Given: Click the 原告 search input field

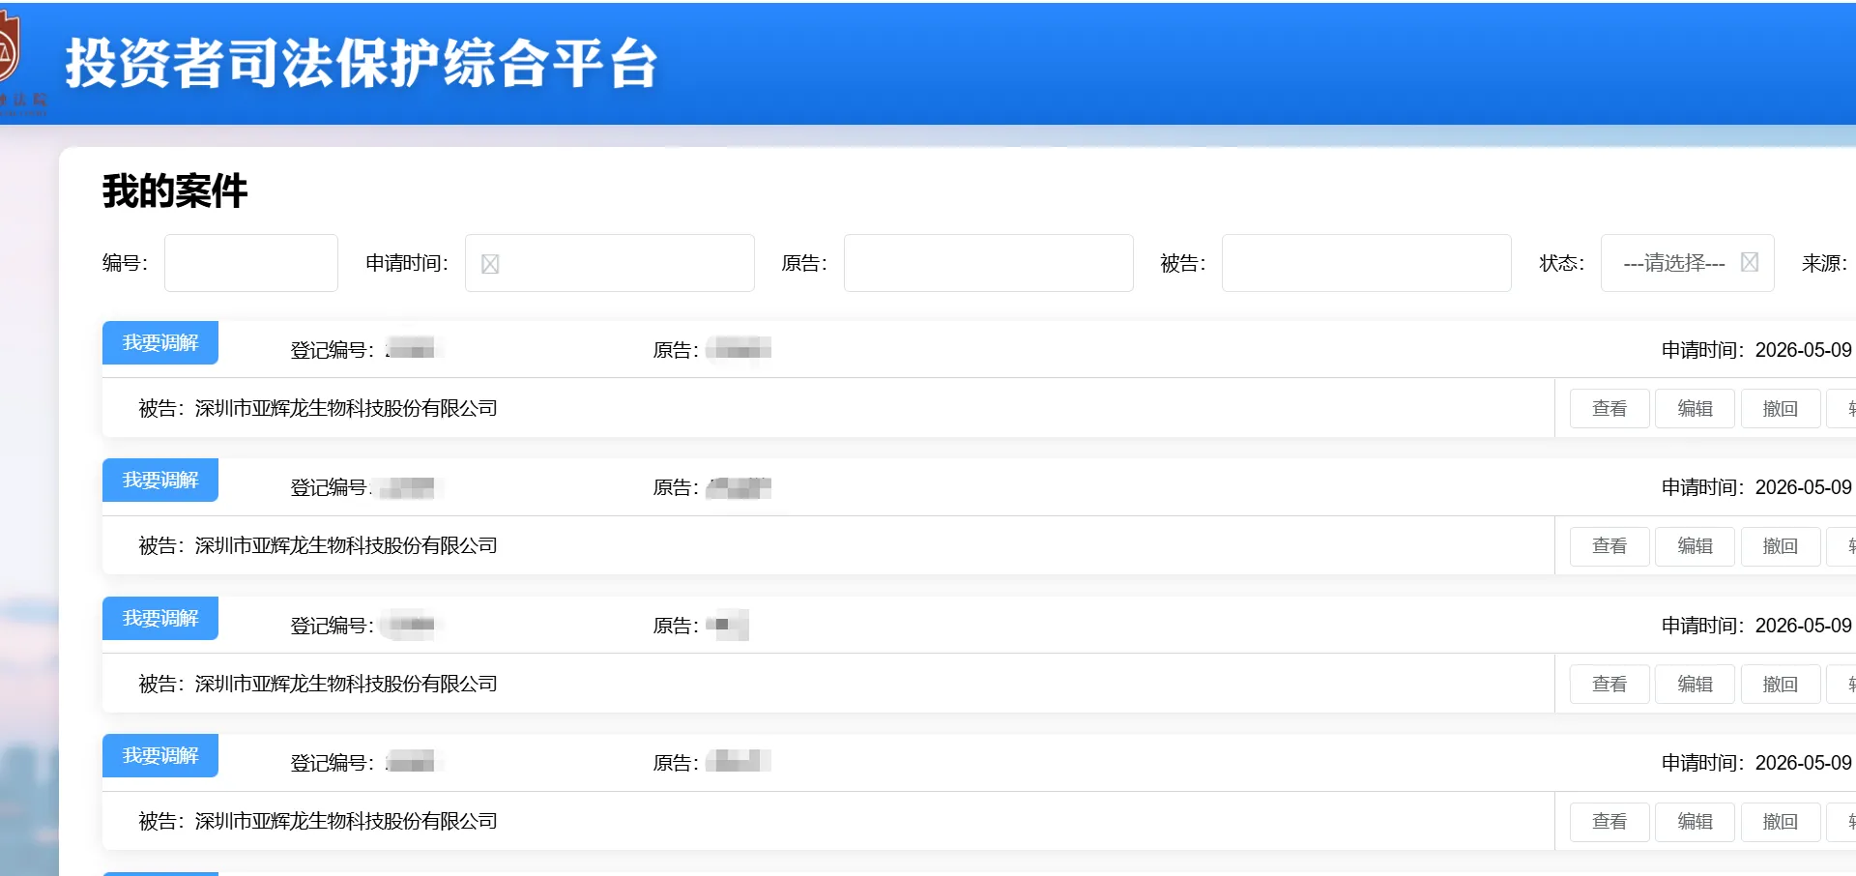Looking at the screenshot, I should [988, 263].
